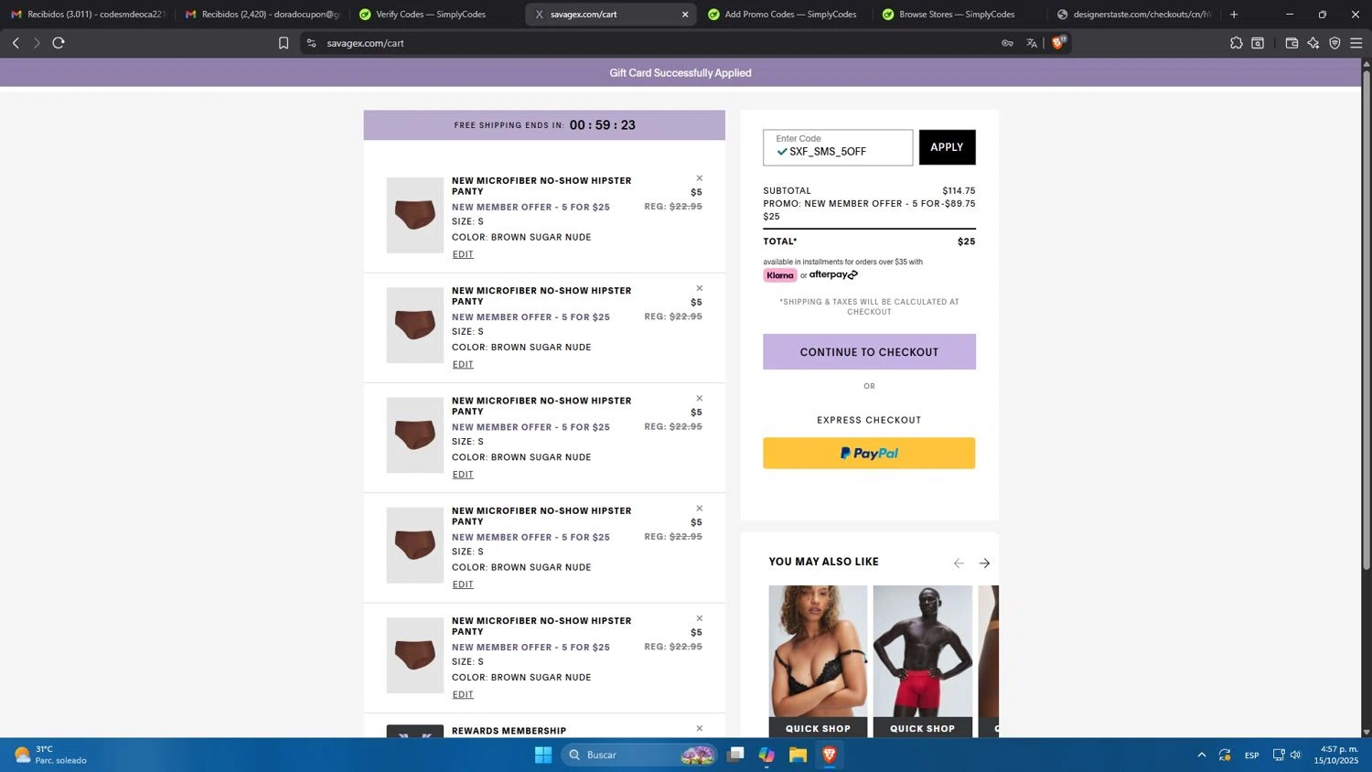
Task: Open File Explorer from the taskbar
Action: tap(798, 755)
